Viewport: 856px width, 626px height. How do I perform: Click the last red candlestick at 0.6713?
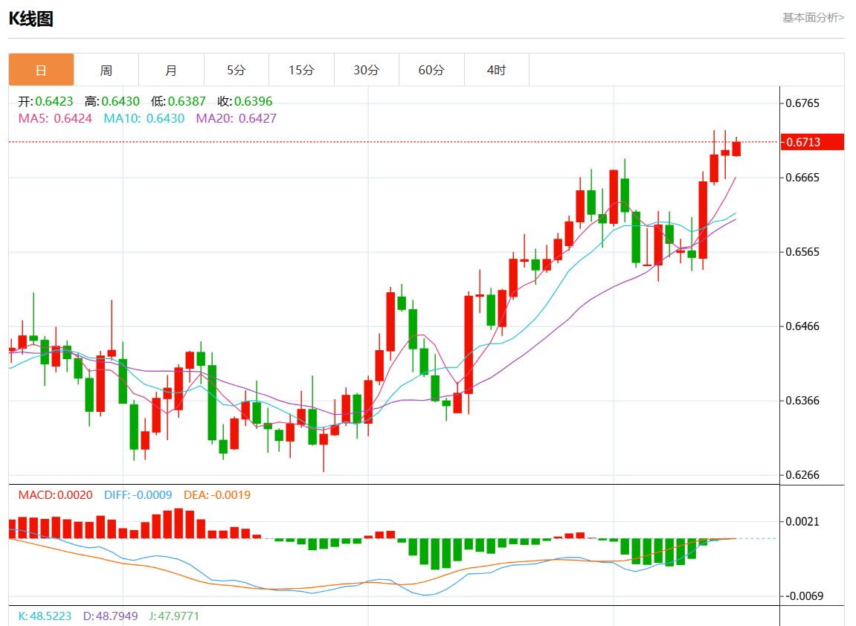coord(736,149)
